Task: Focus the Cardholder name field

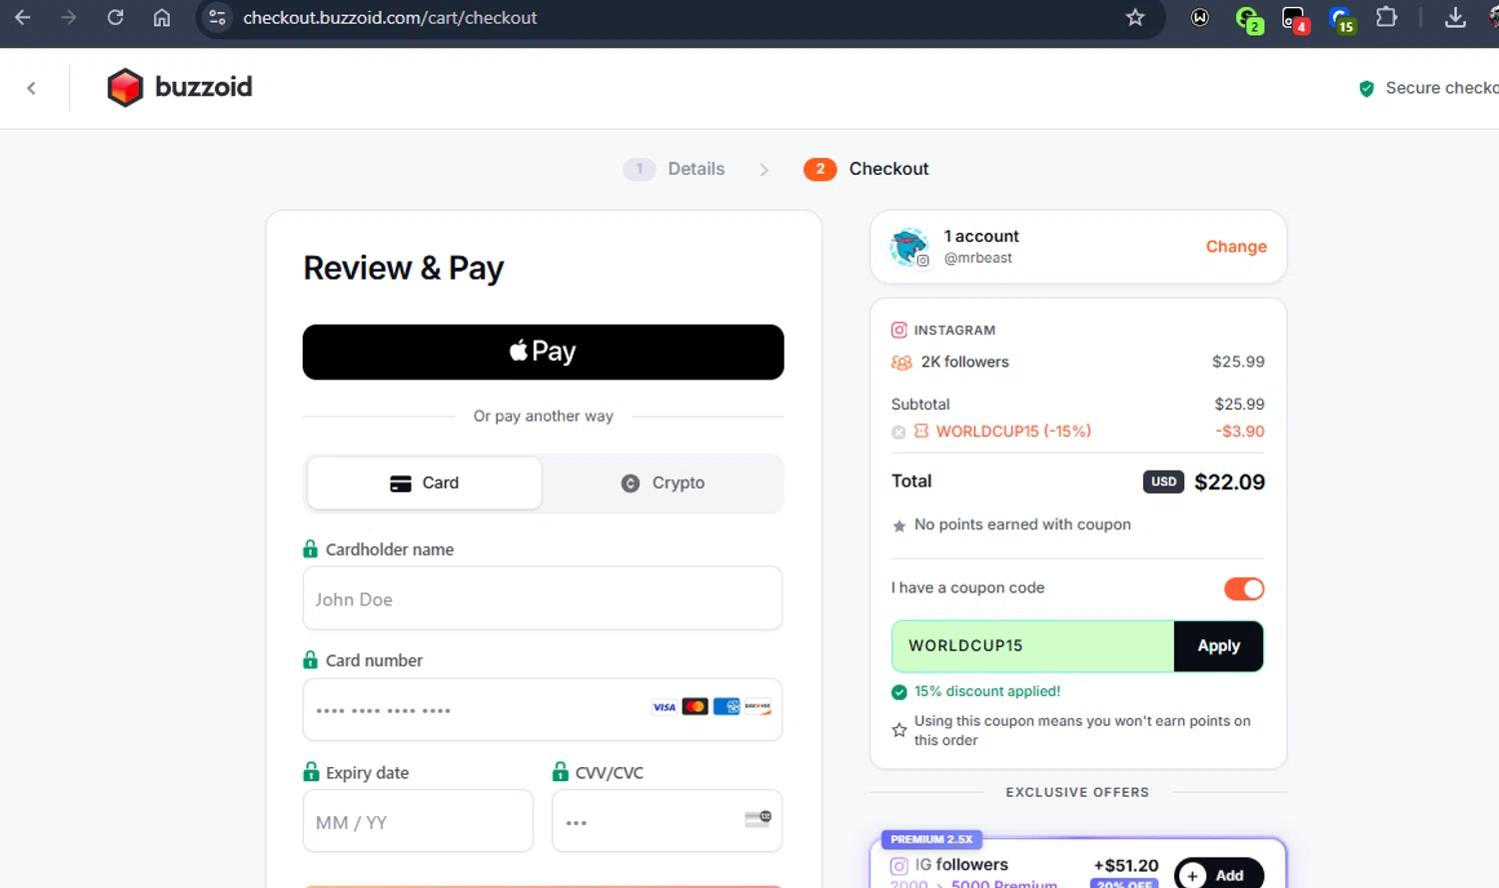Action: coord(543,598)
